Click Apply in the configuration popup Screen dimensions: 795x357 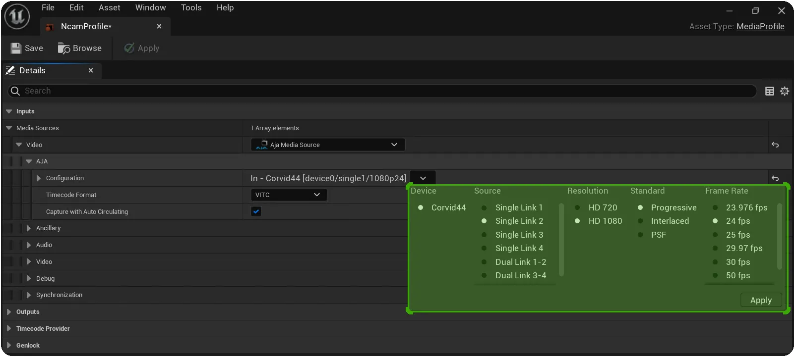(x=761, y=300)
